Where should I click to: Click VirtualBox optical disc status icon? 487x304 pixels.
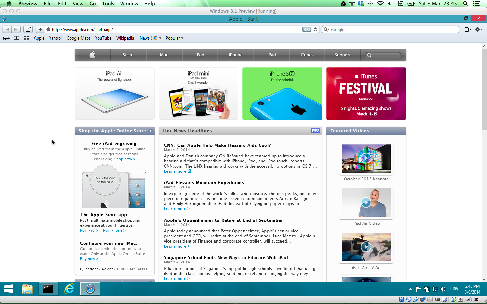click(409, 299)
